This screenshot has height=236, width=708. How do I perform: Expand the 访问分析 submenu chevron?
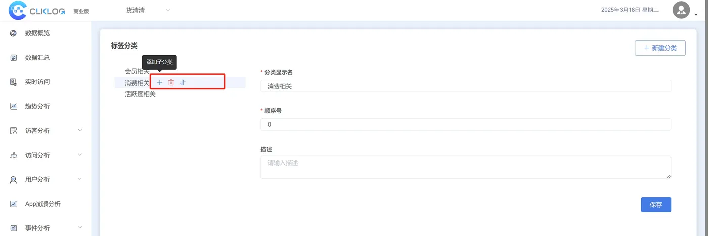pyautogui.click(x=80, y=155)
